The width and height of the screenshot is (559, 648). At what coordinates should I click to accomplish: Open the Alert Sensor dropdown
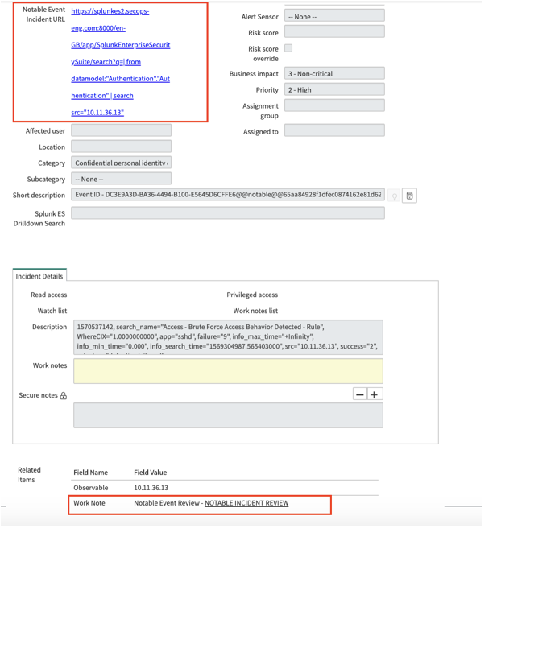point(334,17)
